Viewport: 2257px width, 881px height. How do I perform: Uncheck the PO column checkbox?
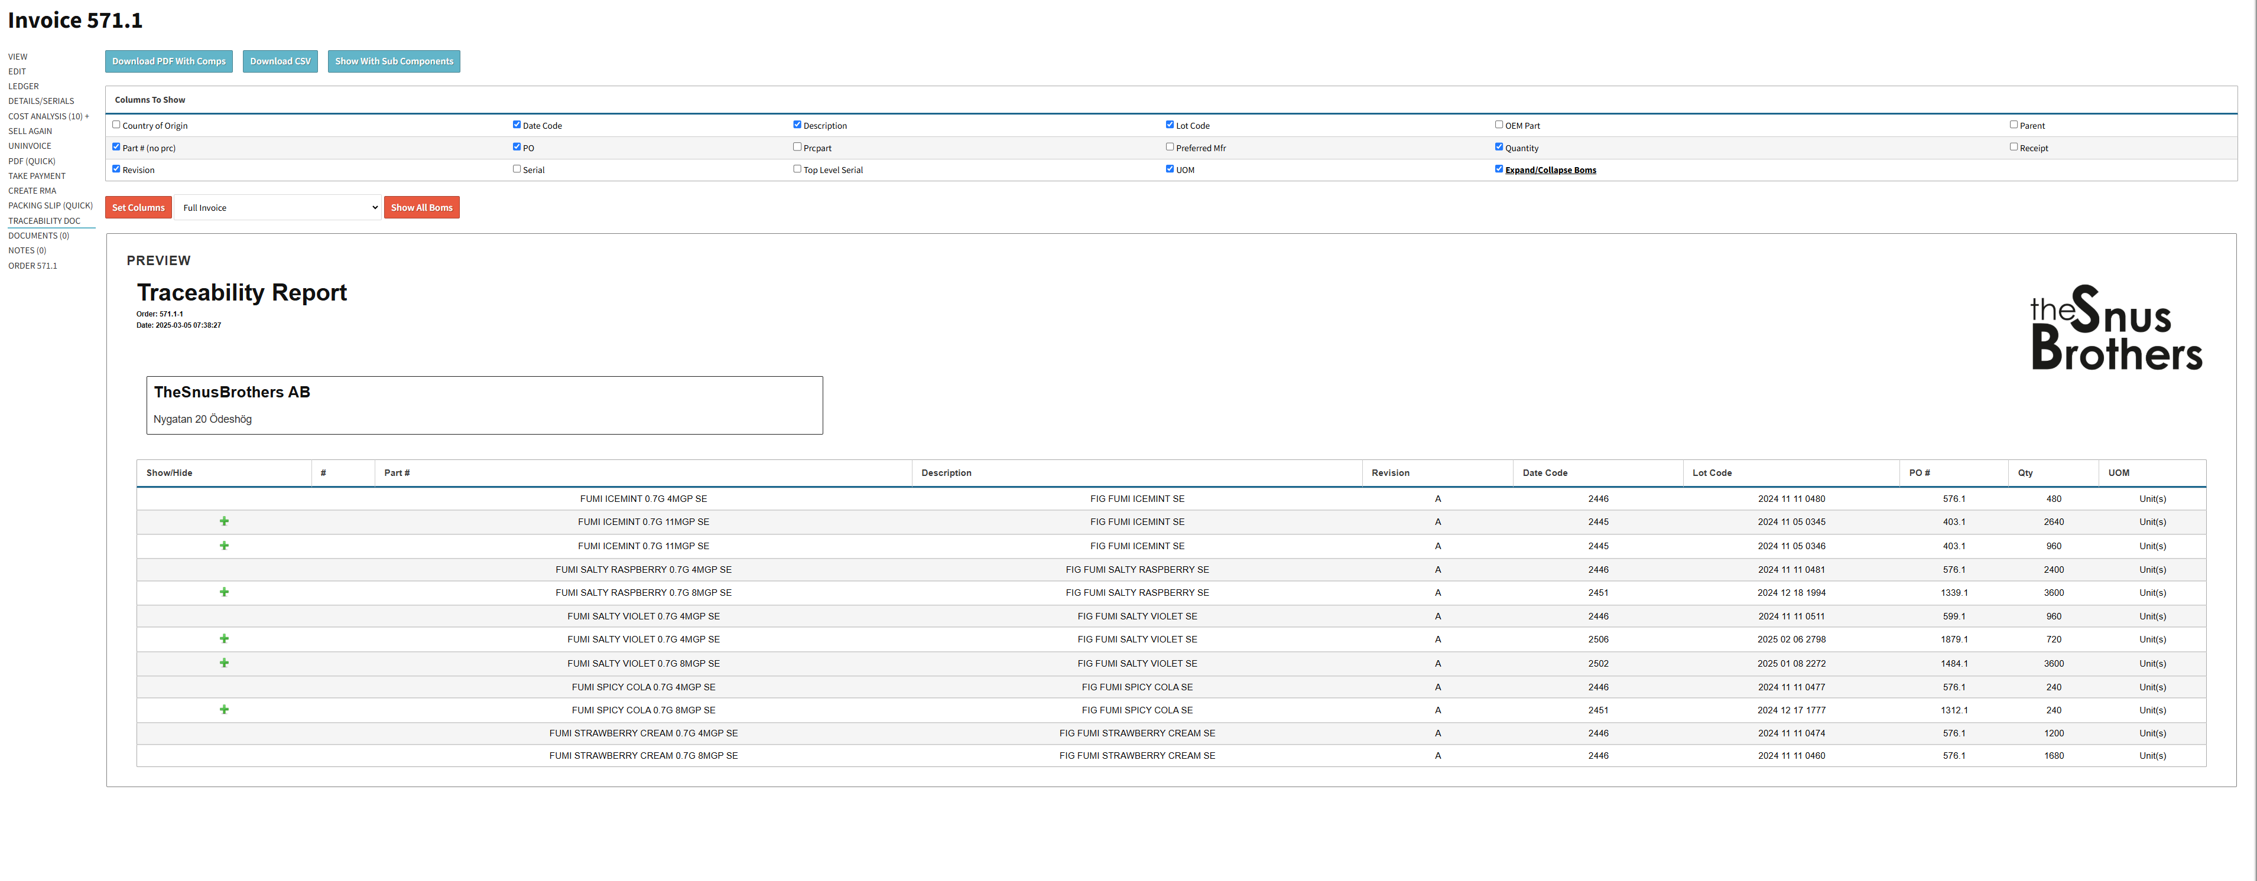(516, 146)
